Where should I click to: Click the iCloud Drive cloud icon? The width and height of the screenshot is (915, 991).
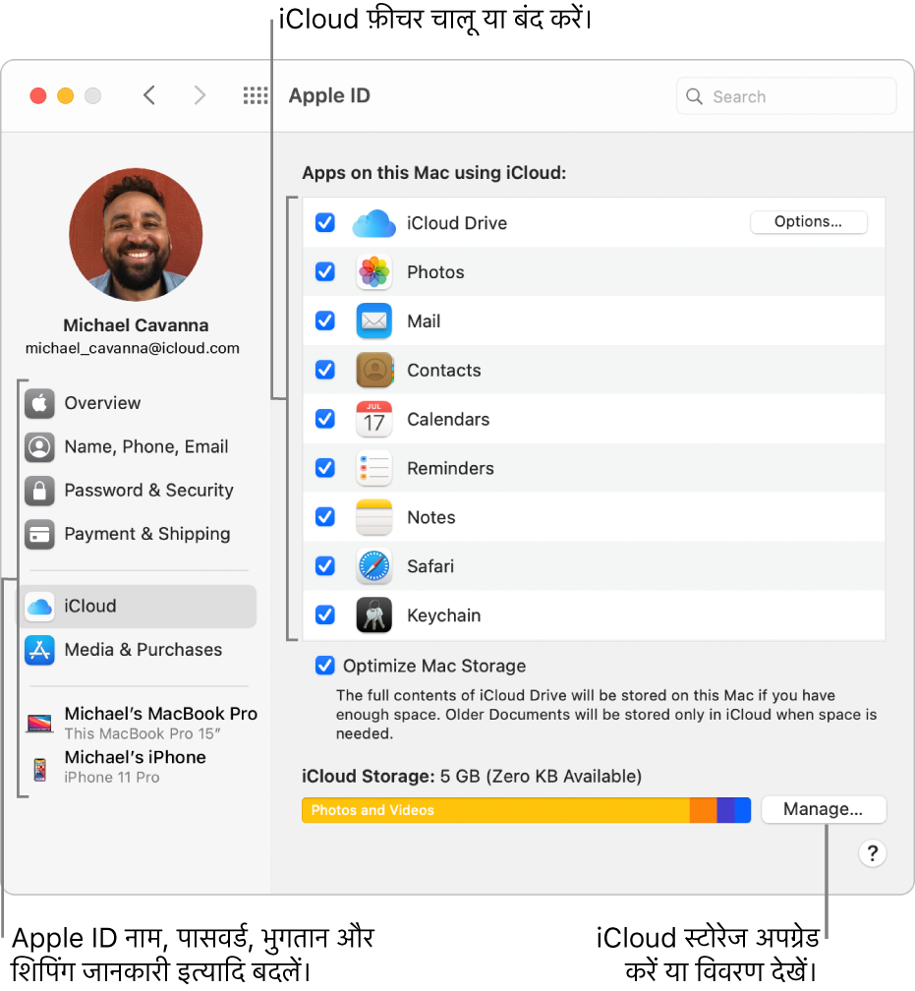(x=374, y=223)
